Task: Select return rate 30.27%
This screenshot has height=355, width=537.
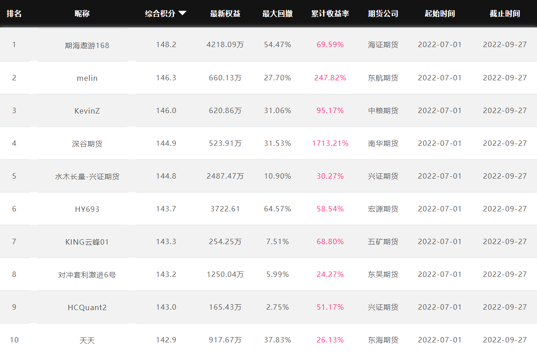Action: point(330,176)
